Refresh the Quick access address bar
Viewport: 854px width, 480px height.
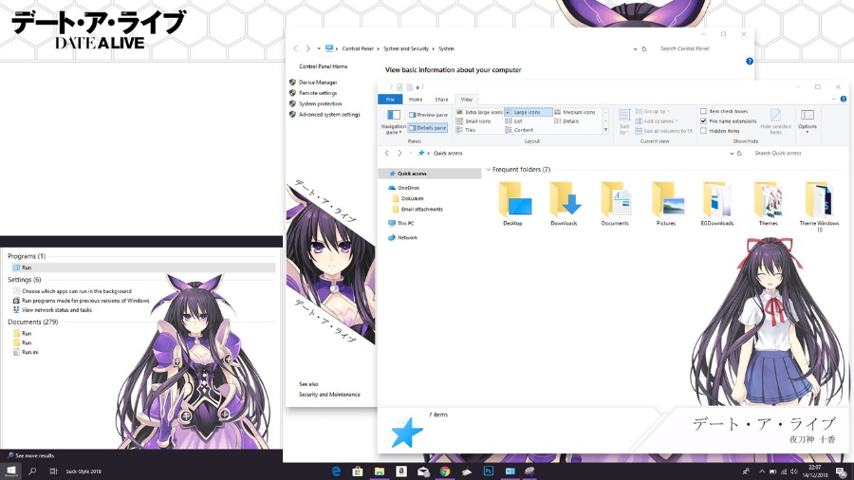739,154
